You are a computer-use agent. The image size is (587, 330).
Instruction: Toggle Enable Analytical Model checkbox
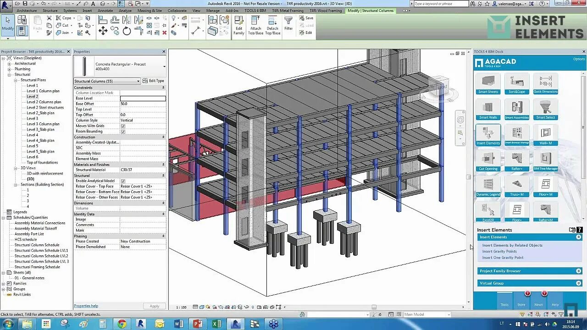[123, 181]
